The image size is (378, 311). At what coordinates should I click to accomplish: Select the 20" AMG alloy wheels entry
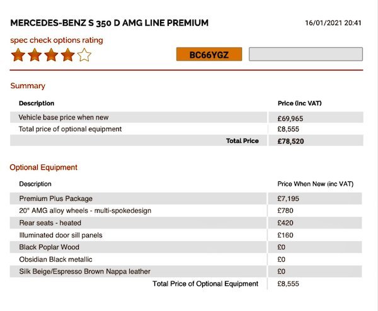pos(85,210)
